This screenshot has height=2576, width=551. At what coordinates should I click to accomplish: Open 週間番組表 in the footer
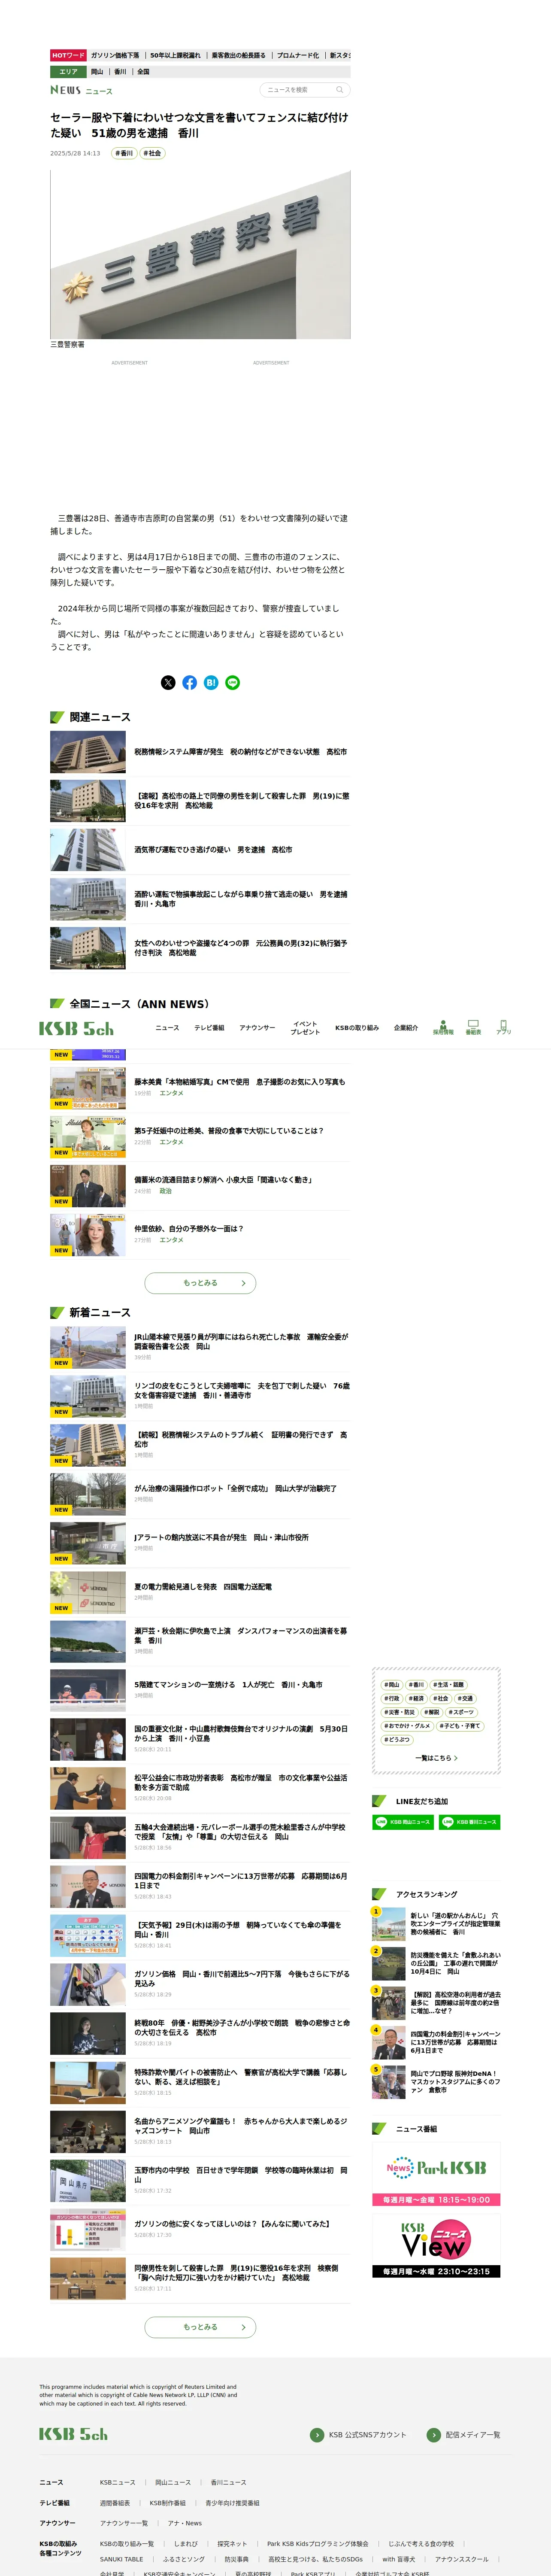[x=115, y=2503]
